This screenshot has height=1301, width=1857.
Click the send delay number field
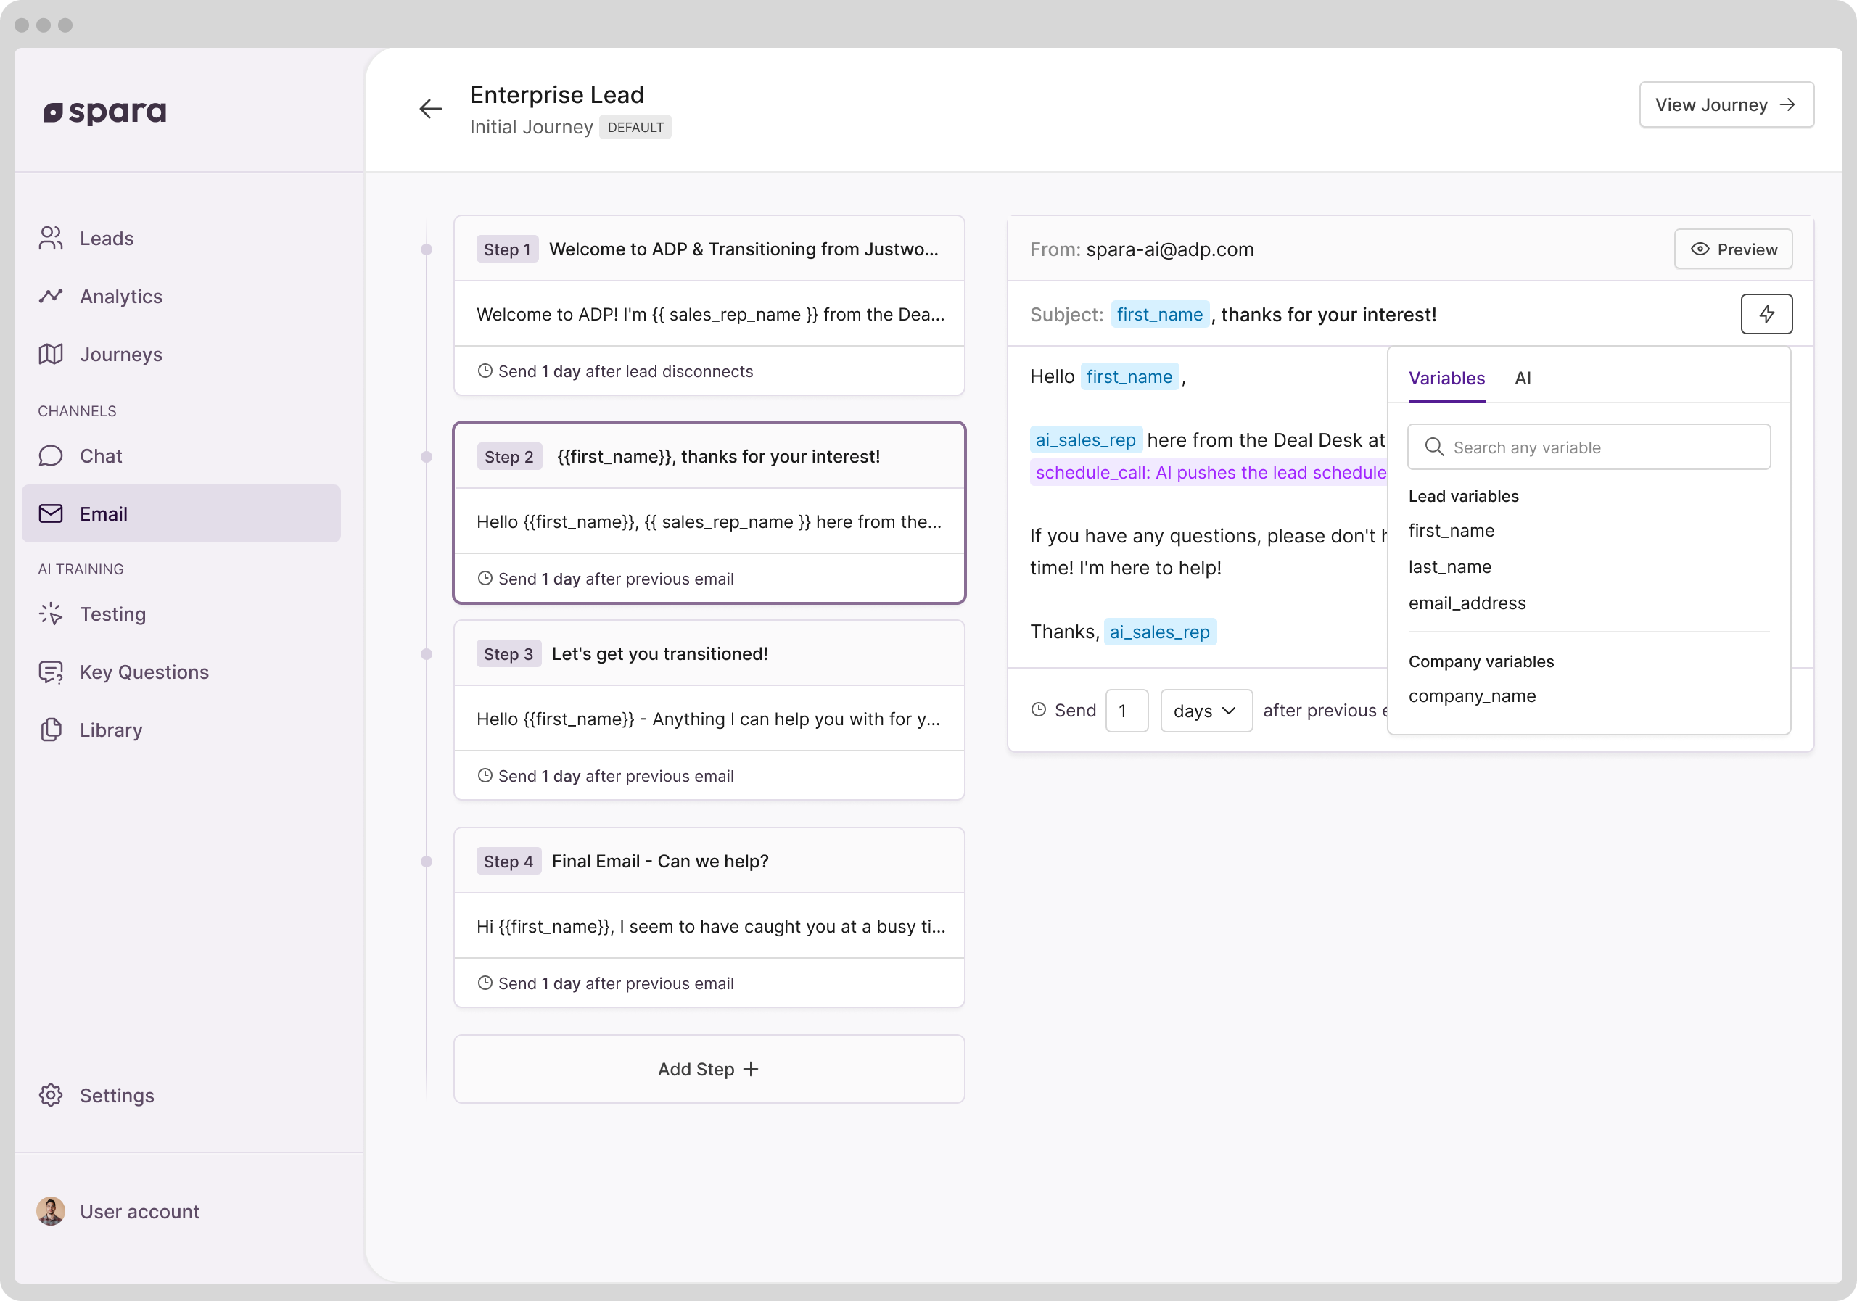tap(1126, 711)
